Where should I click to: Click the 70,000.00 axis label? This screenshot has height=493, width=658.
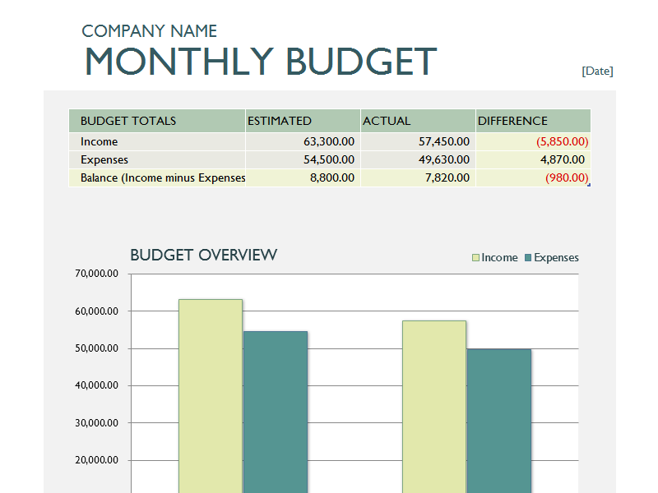(95, 273)
